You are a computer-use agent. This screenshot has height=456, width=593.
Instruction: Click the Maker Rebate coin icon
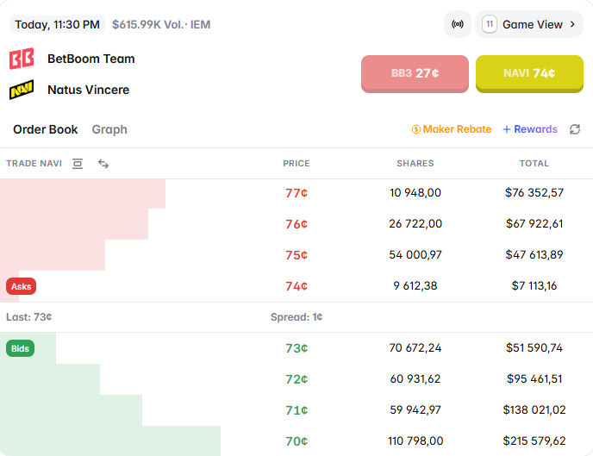[x=416, y=129]
